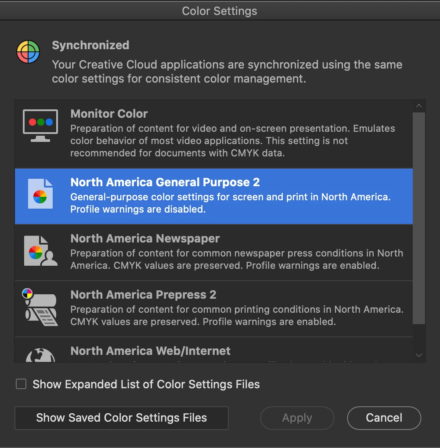Click the North America Web/Internet globe icon
Image resolution: width=440 pixels, height=448 pixels.
tap(40, 355)
